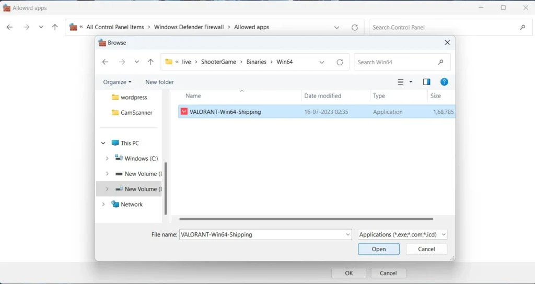Expand the highlighted New Volume drive
This screenshot has width=535, height=284.
pyautogui.click(x=107, y=189)
